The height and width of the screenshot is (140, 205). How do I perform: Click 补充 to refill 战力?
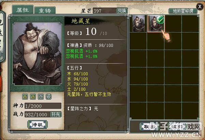point(56,115)
